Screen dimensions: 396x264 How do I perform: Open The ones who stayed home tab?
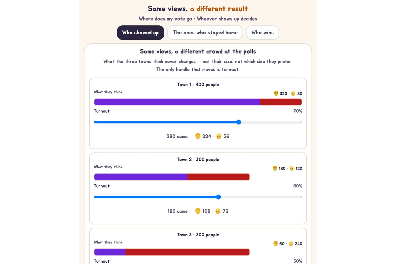point(205,33)
